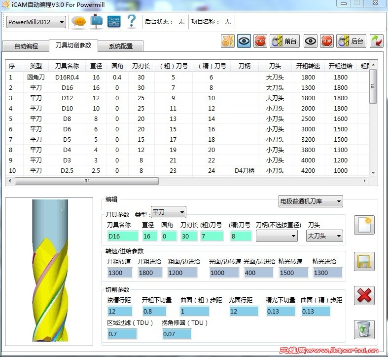Viewport: 388px width, 357px height.
Task: Click the 圆角 input field
Action: (169, 236)
